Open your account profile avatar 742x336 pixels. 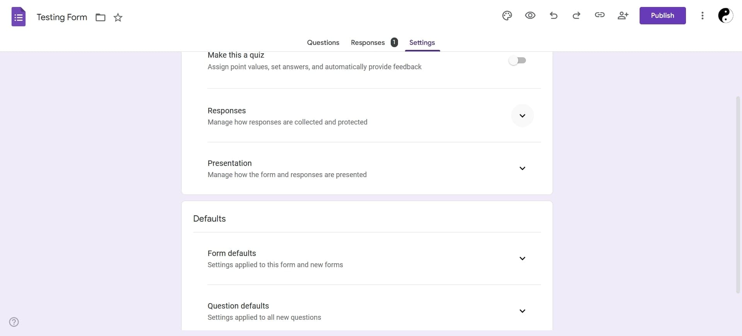(726, 16)
